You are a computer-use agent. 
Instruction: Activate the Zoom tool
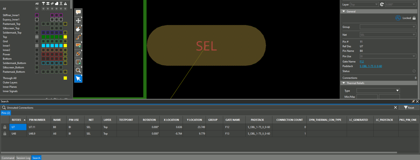[78, 70]
